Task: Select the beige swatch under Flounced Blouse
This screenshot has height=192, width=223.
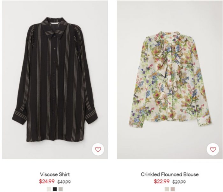Action: pyautogui.click(x=167, y=189)
